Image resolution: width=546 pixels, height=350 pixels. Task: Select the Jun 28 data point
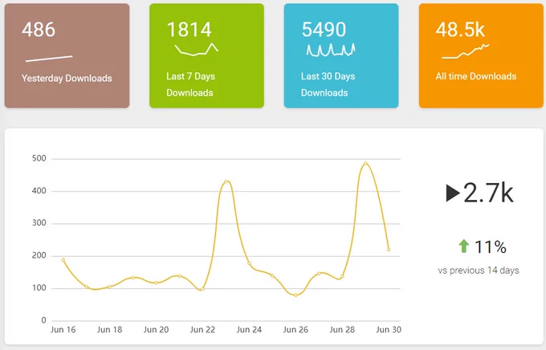(x=342, y=277)
